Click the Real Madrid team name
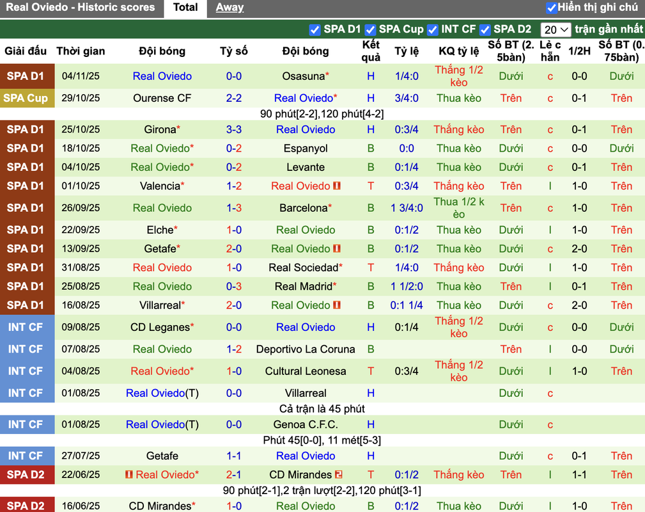Screen dimensions: 645x512 click(303, 286)
